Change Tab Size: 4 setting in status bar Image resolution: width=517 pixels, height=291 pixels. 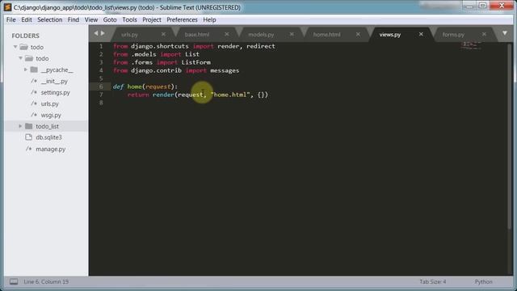[x=433, y=282]
